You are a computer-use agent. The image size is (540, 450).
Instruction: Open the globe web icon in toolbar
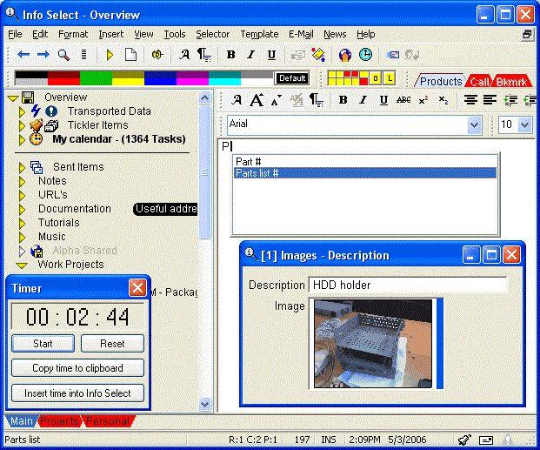coord(345,55)
